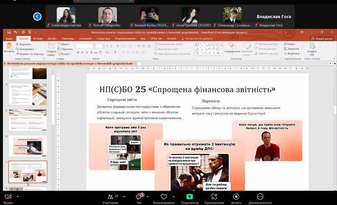This screenshot has width=337, height=205.
Task: Click Вырезать scissors icon
Action: coord(18,44)
